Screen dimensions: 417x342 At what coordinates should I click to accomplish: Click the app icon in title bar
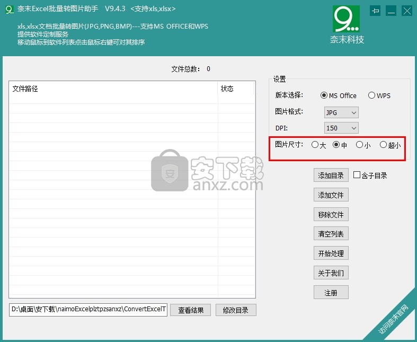point(10,10)
